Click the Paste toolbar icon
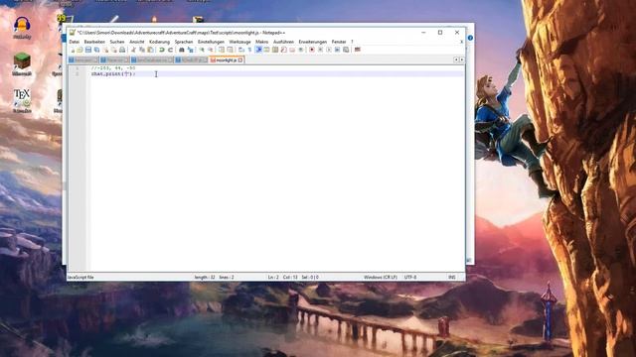This screenshot has width=636, height=357. tap(150, 50)
